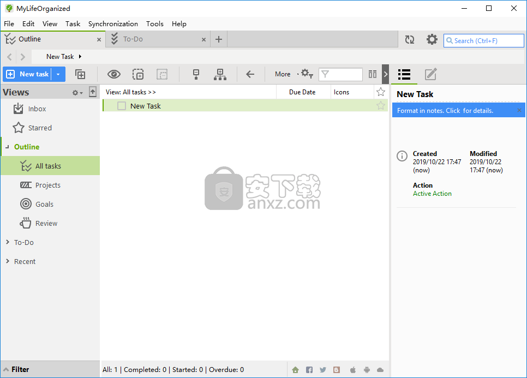Open New task dropdown arrow
This screenshot has width=527, height=378.
click(x=58, y=74)
